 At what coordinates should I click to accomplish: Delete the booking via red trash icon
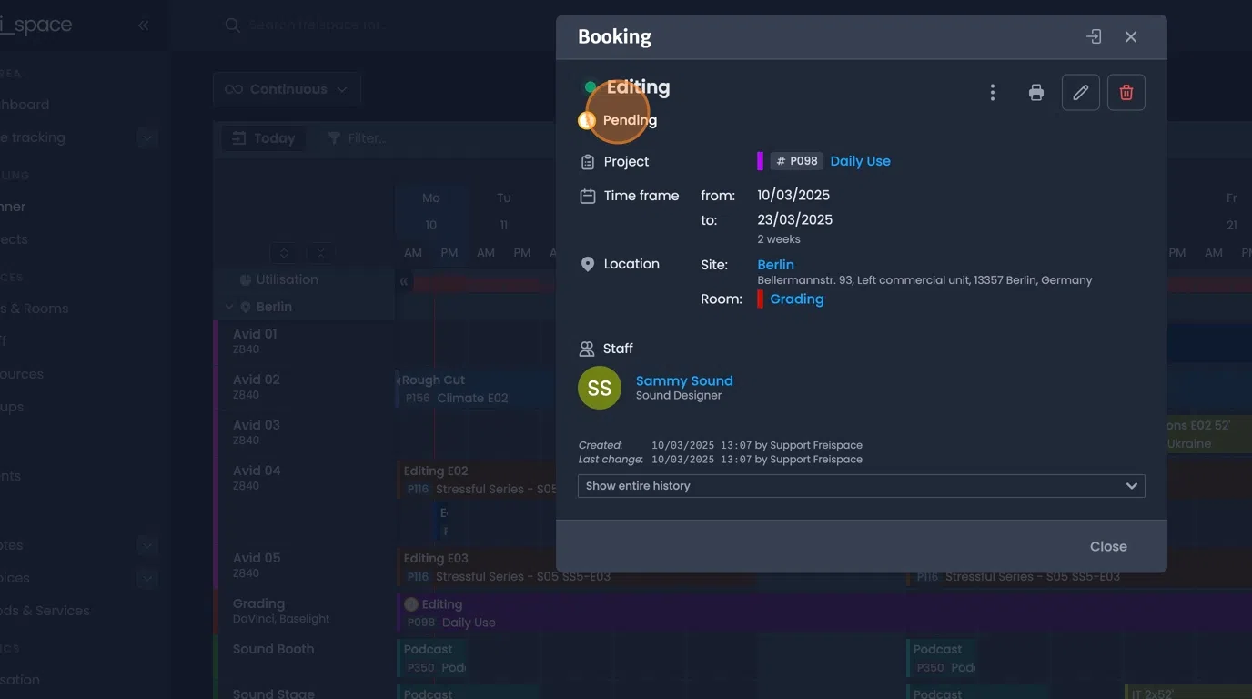click(x=1126, y=92)
